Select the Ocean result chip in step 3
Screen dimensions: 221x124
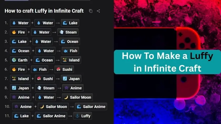69,42
